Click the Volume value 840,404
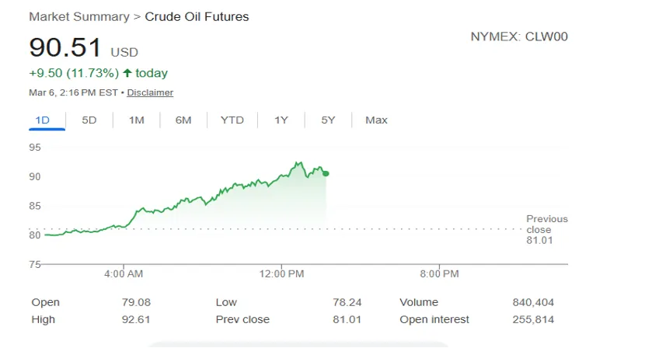645x348 pixels. [x=533, y=302]
